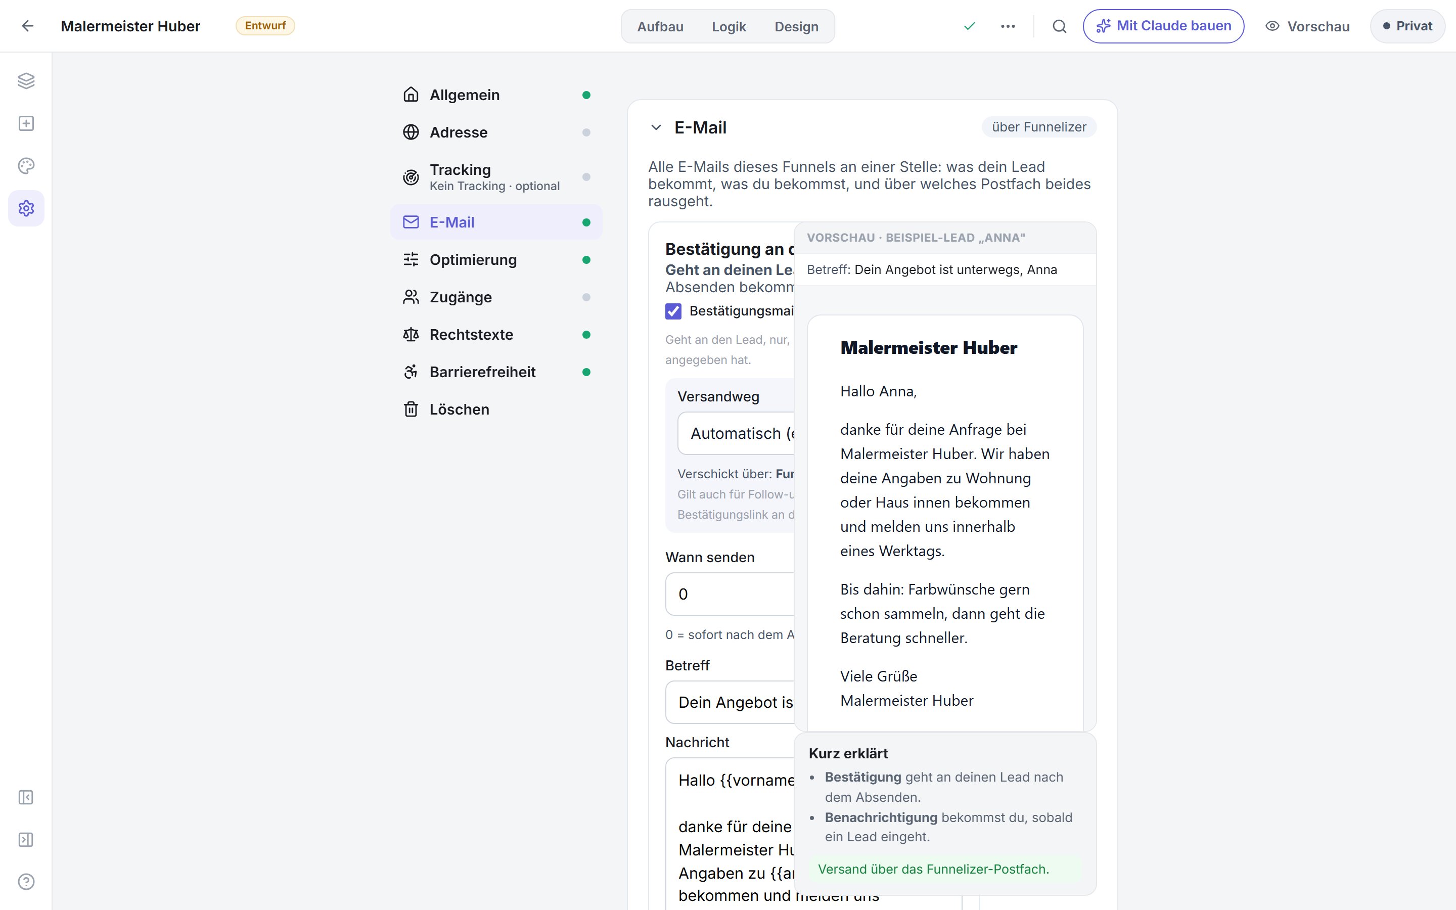Open the palette design icon
This screenshot has width=1456, height=910.
point(26,165)
